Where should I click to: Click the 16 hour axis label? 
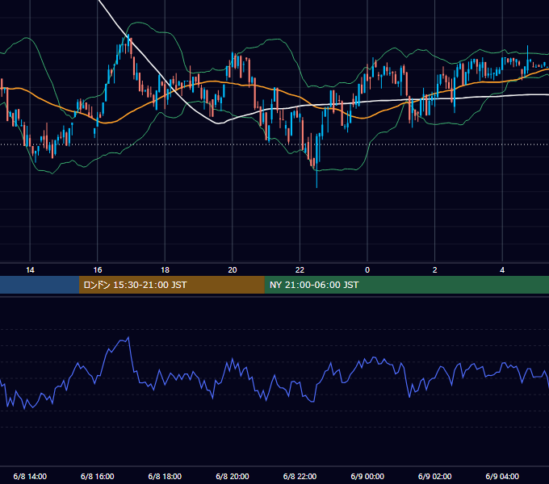pos(98,270)
